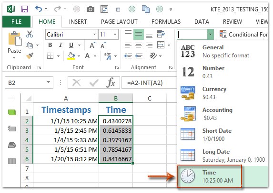The width and height of the screenshot is (273, 193).
Task: Select the Format Painter brush icon
Action: pos(30,56)
